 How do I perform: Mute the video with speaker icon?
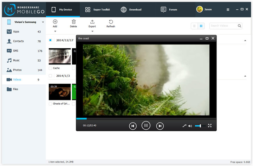[190, 126]
